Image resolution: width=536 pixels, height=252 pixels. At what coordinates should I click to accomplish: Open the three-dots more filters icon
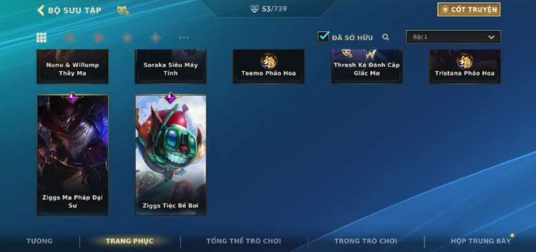pos(184,38)
